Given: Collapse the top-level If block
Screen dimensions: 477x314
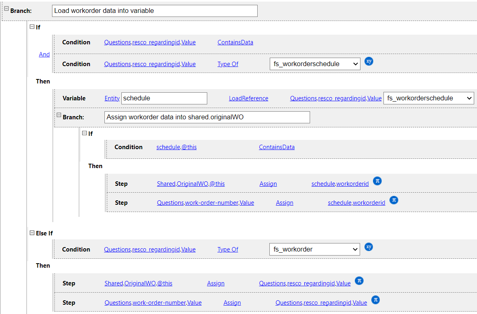Looking at the screenshot, I should coord(32,27).
